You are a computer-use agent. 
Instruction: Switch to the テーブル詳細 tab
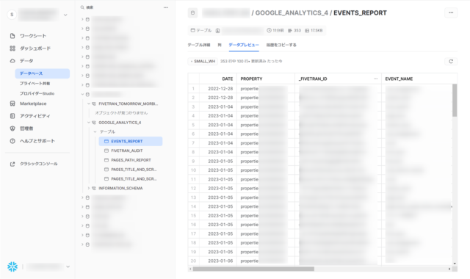[199, 45]
